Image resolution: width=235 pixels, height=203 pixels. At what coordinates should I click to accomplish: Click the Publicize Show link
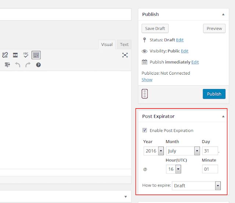click(147, 80)
